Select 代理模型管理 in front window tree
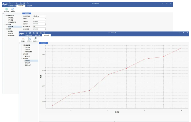Image resolution: width=191 pixels, height=122 pixels. click(x=28, y=52)
